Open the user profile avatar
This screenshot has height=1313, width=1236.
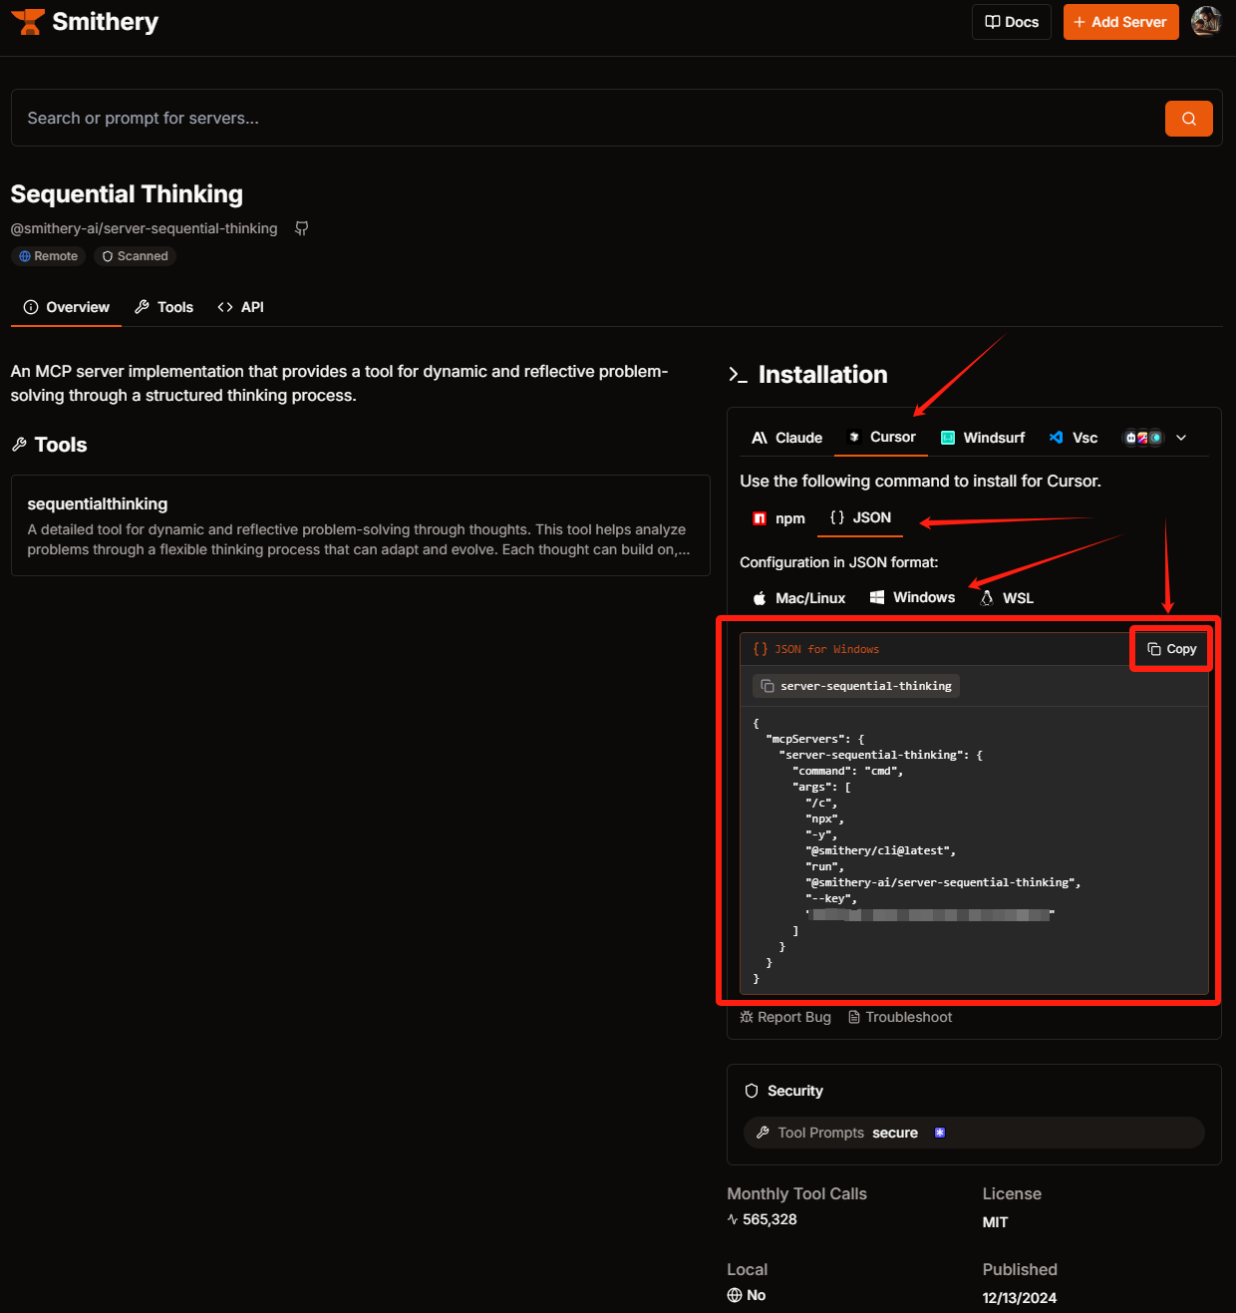1206,21
